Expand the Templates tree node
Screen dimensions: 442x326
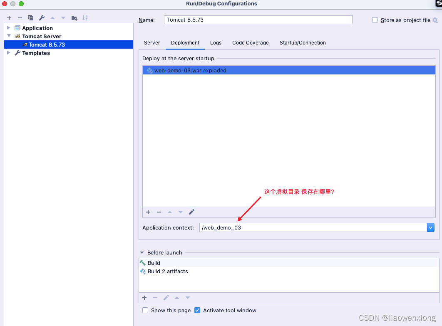coord(9,53)
